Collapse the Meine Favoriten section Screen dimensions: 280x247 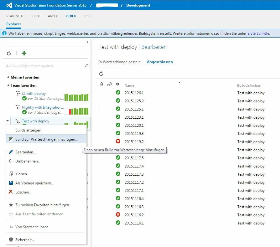click(8, 77)
